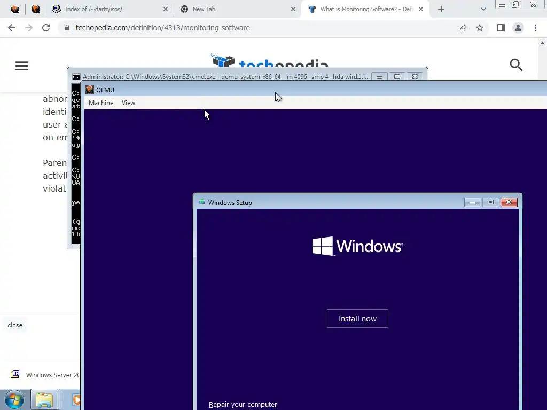Open Chrome three-dot menu
The height and width of the screenshot is (410, 547).
tap(535, 28)
